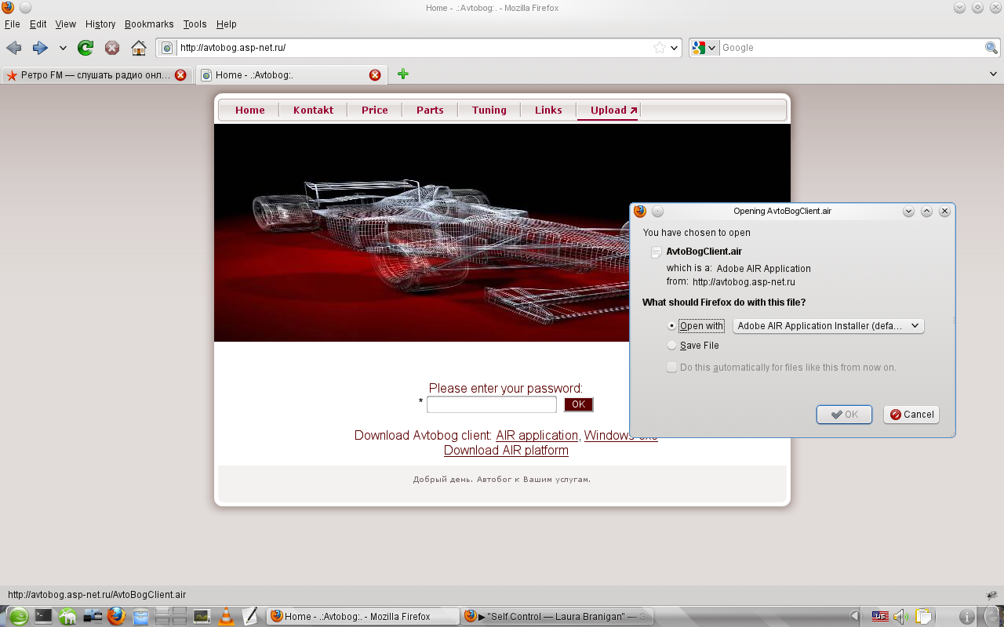
Task: Expand the Adobe AIR Application Installer dropdown
Action: point(828,326)
